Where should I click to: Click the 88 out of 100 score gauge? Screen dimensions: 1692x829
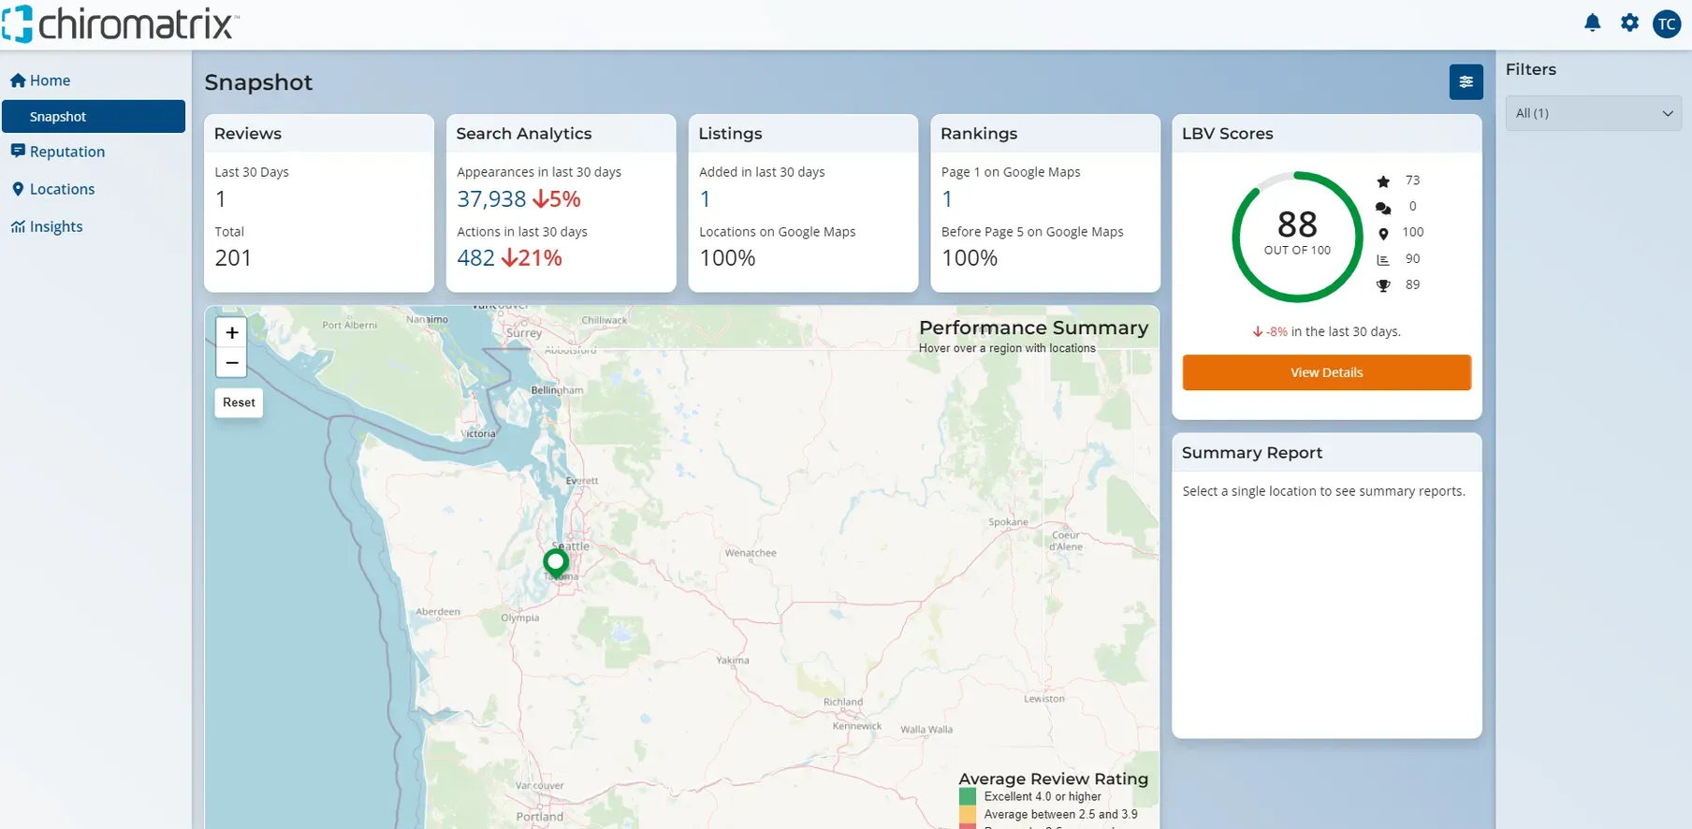coord(1297,236)
